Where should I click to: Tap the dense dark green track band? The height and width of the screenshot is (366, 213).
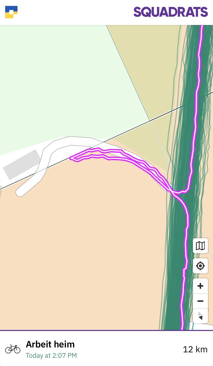(177, 258)
